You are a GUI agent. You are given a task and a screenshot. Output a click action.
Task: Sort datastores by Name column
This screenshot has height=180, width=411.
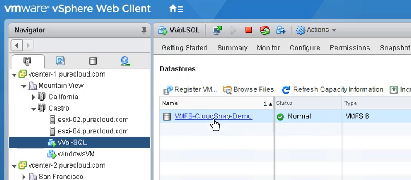(x=217, y=103)
